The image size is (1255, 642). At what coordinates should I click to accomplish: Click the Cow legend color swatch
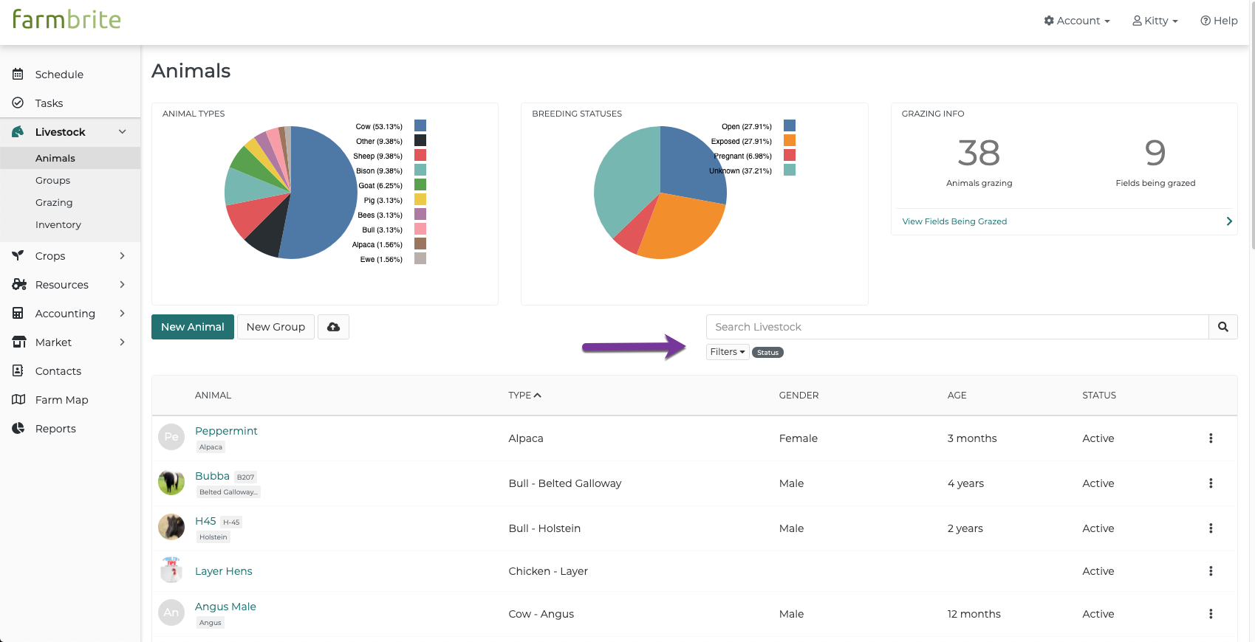(420, 125)
